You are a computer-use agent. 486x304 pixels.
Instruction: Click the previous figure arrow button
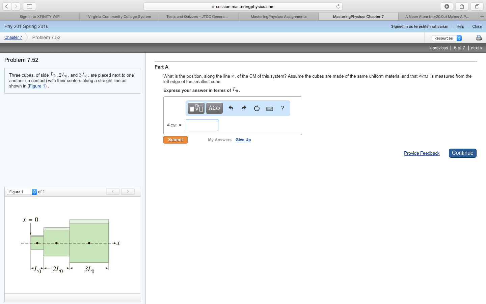pos(113,191)
